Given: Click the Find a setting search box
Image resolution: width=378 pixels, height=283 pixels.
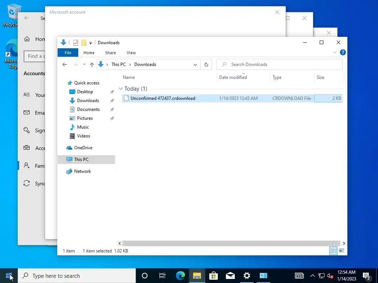Looking at the screenshot, I should tap(34, 56).
